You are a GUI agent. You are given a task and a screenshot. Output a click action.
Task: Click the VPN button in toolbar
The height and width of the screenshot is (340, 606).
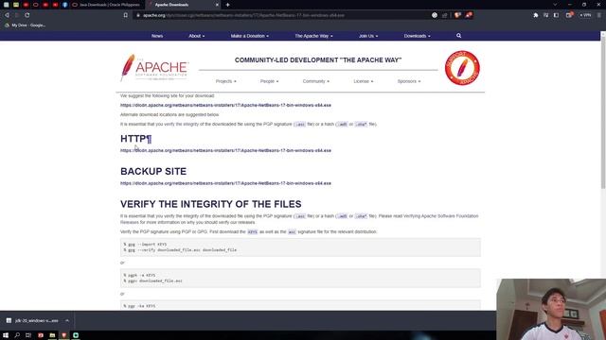585,15
